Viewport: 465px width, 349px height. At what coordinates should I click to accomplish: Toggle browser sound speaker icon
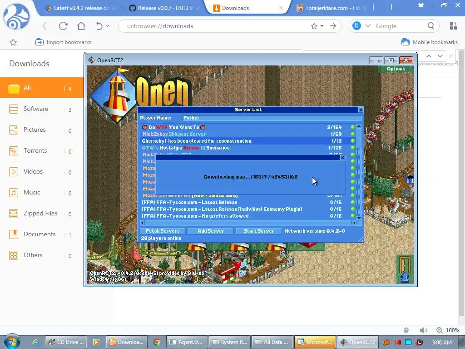tap(424, 330)
